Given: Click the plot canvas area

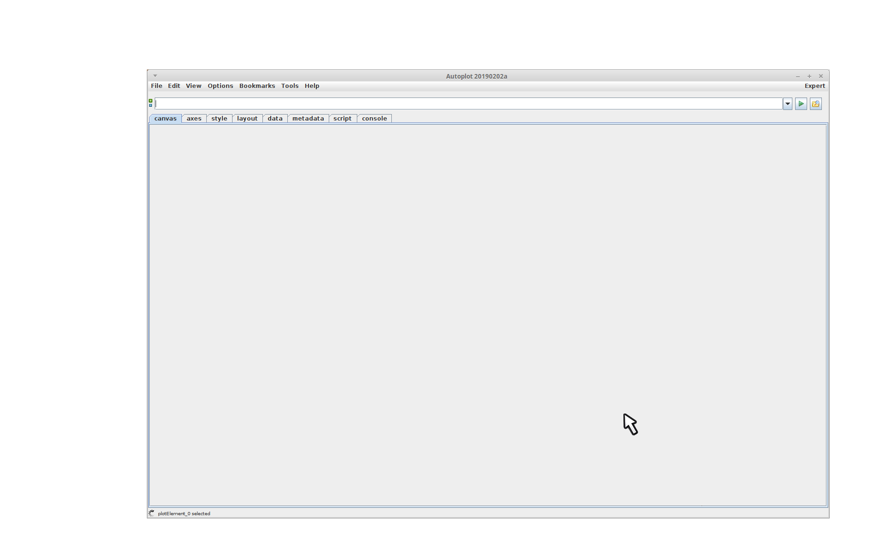Looking at the screenshot, I should coord(488,315).
